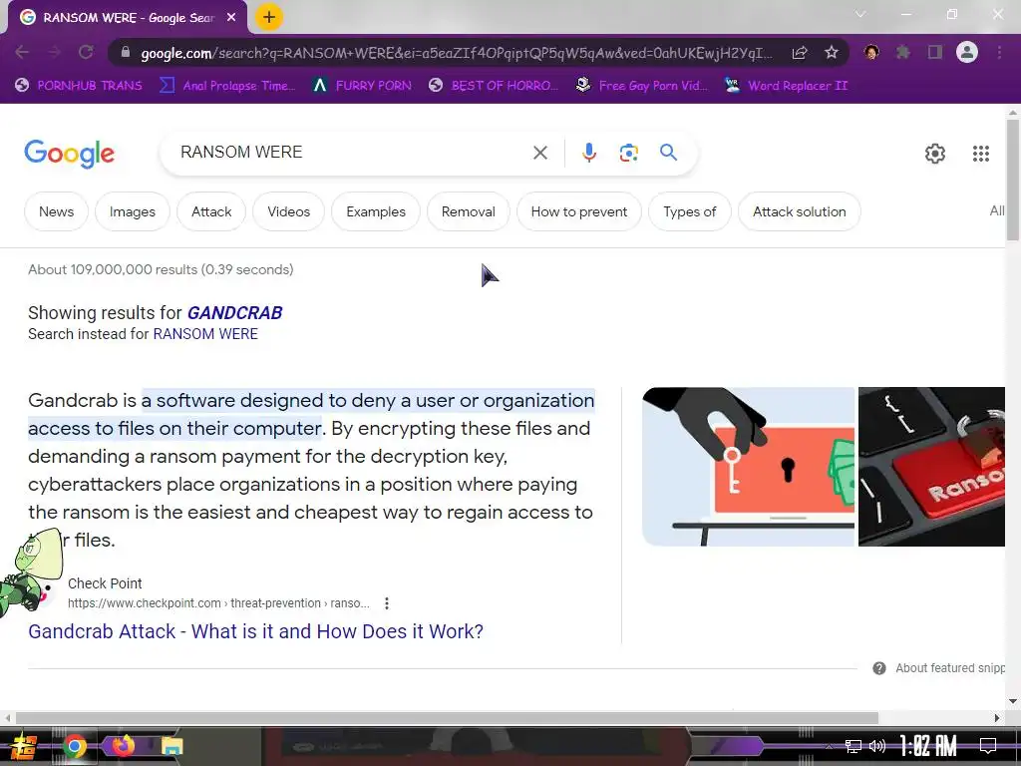The height and width of the screenshot is (766, 1021).
Task: Click the search box text RANSOM WERE
Action: pyautogui.click(x=241, y=152)
